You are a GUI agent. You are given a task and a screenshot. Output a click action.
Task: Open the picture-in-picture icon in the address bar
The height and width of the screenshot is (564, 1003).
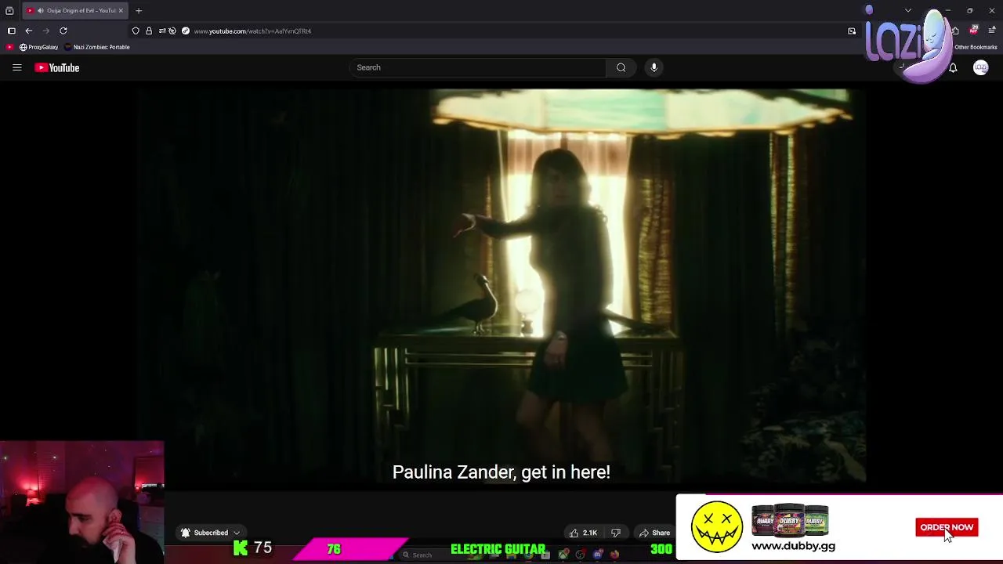[852, 31]
